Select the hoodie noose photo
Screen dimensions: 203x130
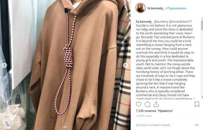[x=65, y=65]
